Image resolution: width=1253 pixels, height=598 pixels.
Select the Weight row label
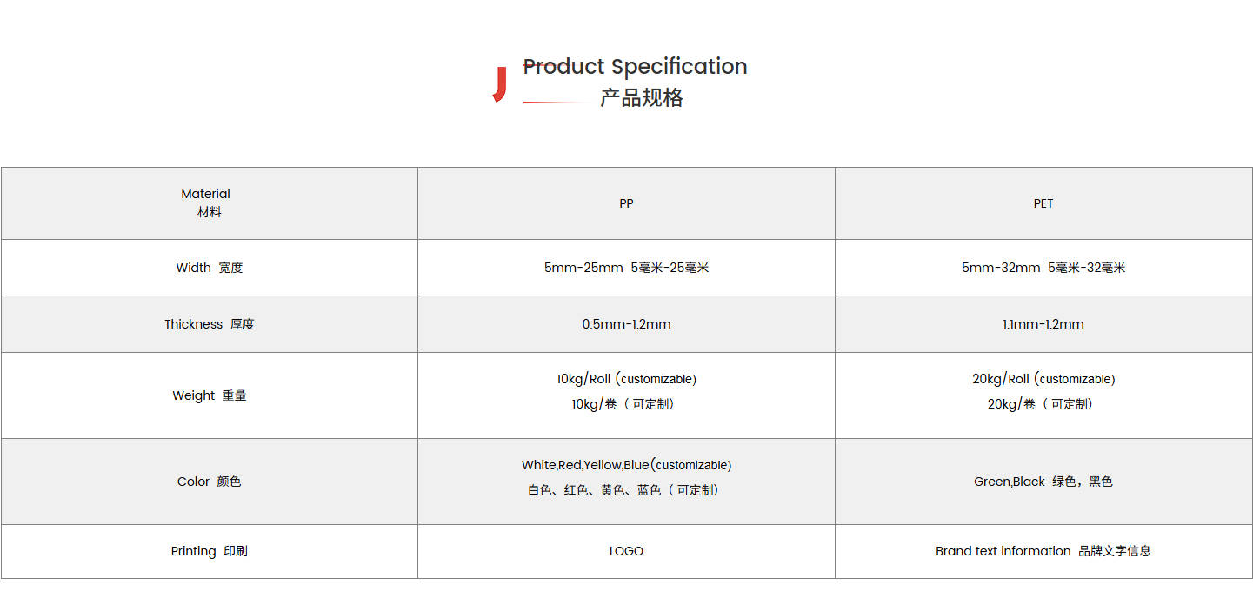point(210,395)
